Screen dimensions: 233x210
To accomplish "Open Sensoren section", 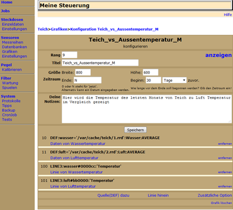I will (10, 38).
